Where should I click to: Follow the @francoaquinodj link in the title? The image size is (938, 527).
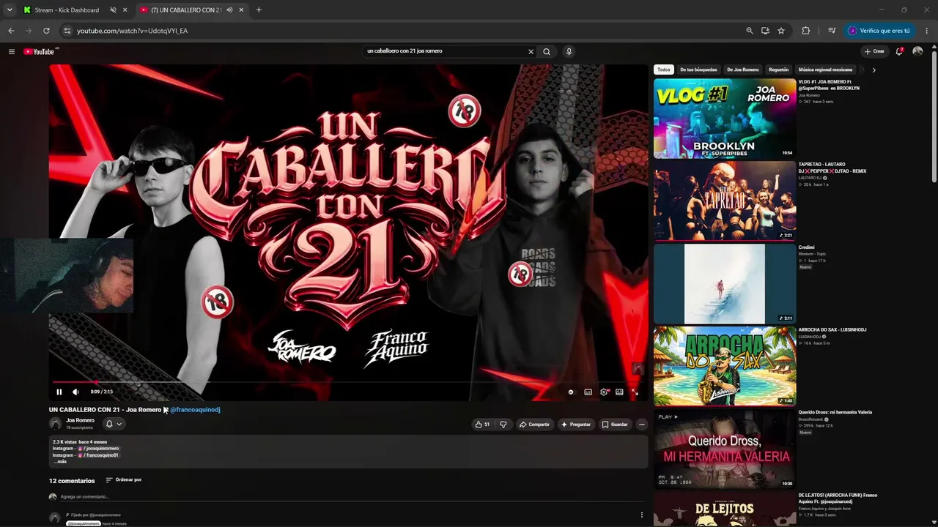[195, 410]
